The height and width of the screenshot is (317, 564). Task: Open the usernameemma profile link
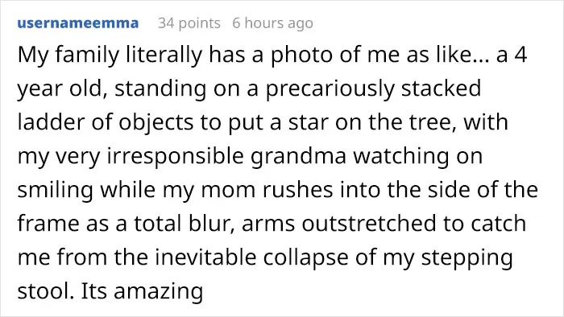pyautogui.click(x=78, y=23)
